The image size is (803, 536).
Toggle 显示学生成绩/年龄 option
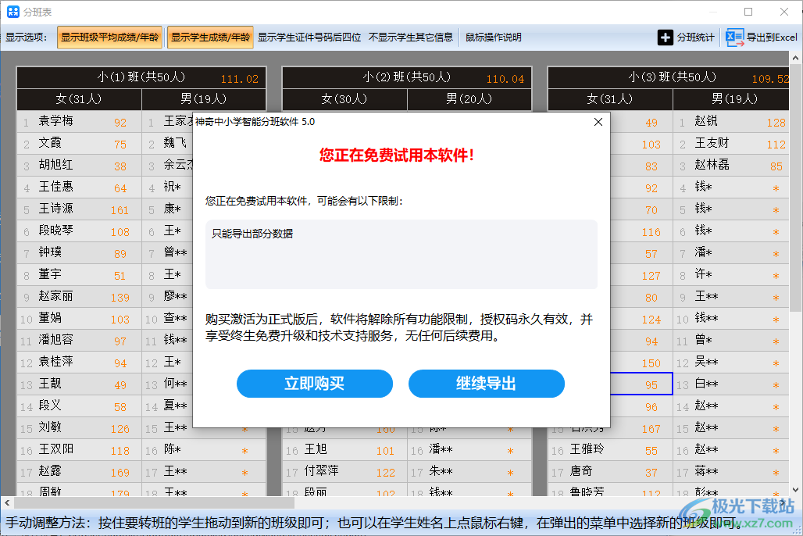coord(210,38)
